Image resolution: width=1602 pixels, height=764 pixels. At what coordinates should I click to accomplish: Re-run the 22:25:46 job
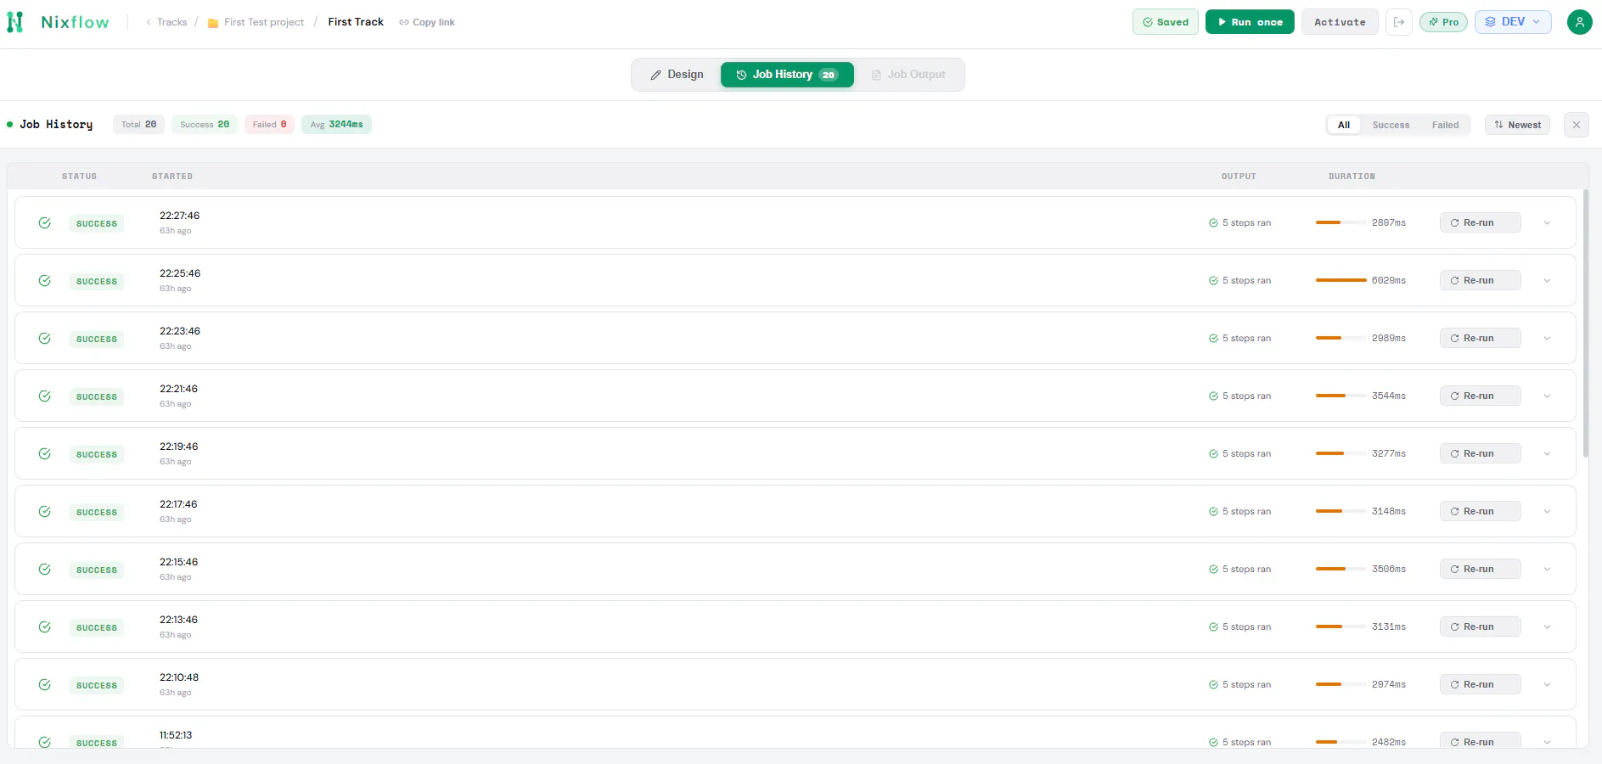coord(1480,281)
